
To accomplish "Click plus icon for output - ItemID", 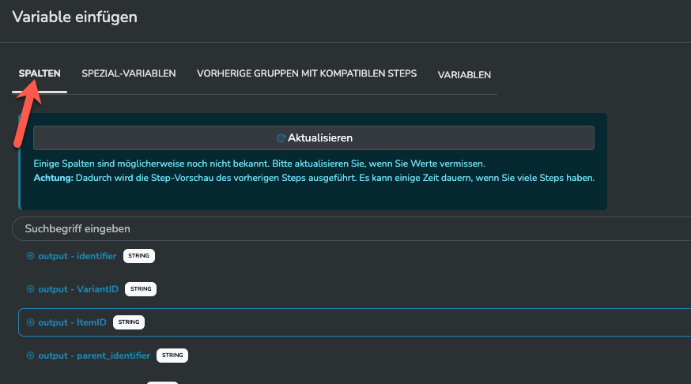I will point(31,322).
